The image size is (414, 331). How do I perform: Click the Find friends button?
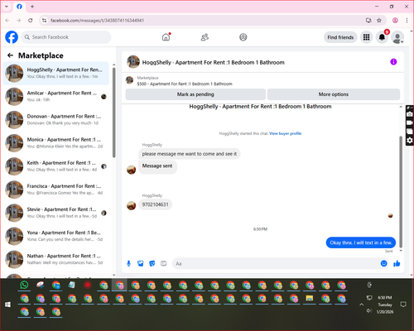pos(340,37)
